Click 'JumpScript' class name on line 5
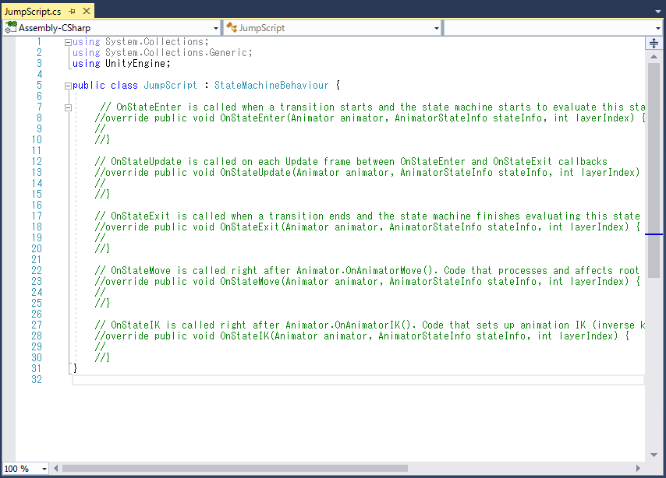The width and height of the screenshot is (666, 478). pyautogui.click(x=170, y=86)
